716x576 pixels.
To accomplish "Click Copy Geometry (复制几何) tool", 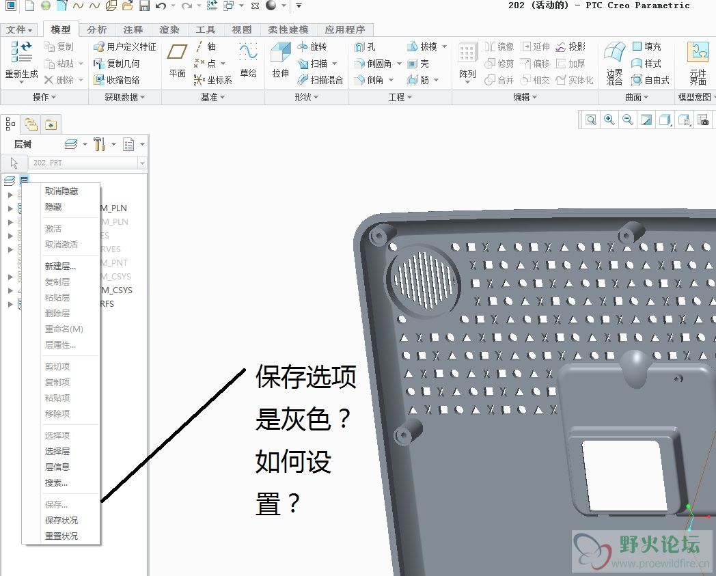I will click(x=116, y=64).
